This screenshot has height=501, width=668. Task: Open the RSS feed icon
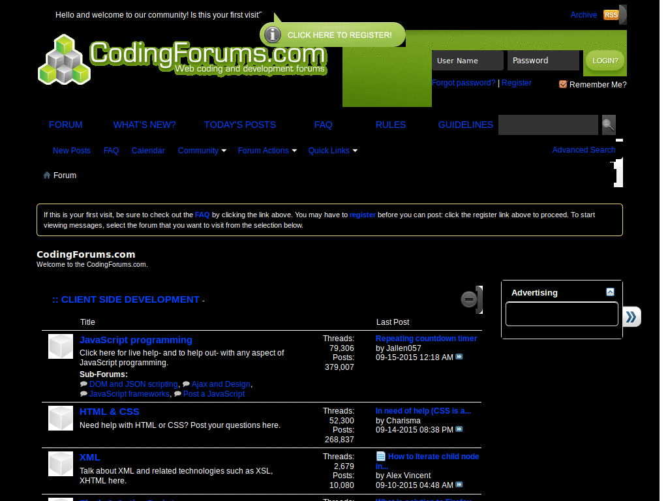(x=611, y=15)
